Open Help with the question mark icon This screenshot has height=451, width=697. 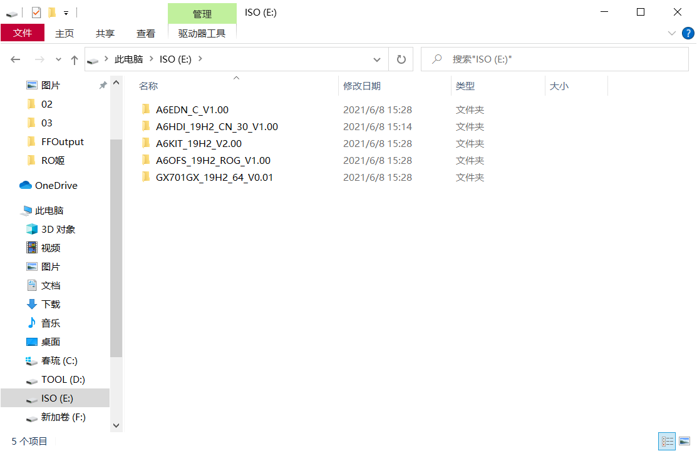point(688,33)
